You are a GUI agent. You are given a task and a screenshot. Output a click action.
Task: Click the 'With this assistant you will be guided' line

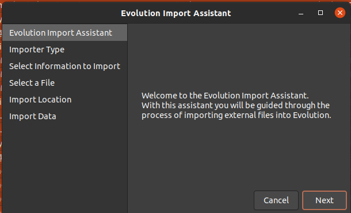point(235,105)
